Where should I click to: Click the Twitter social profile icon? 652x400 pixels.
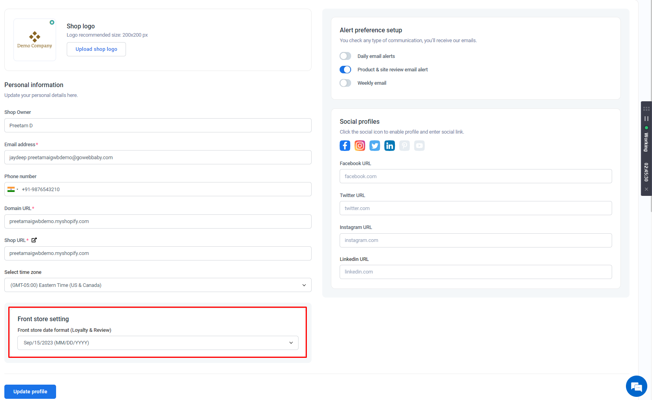click(375, 146)
